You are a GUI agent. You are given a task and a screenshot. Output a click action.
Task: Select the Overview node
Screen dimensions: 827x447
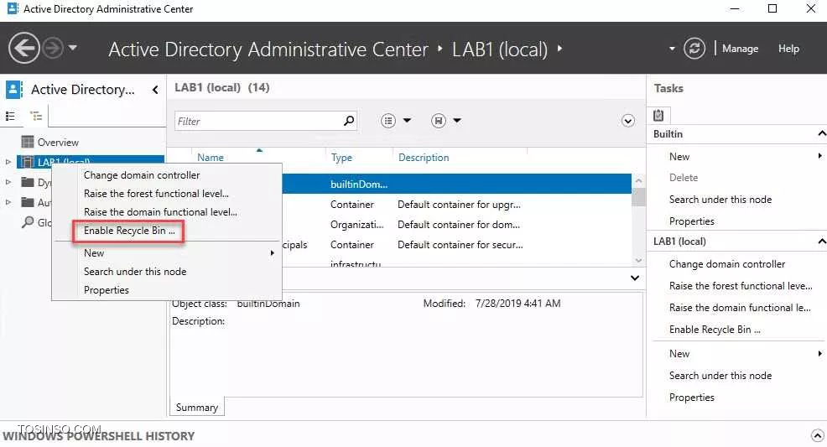click(x=58, y=143)
